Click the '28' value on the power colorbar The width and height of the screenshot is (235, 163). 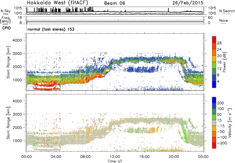point(219,43)
